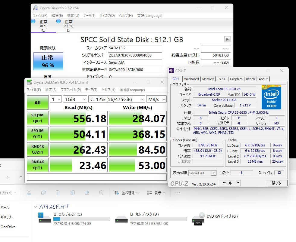
Task: Open CrystalDiskMark プロファイル(P) menu
Action: [71, 90]
